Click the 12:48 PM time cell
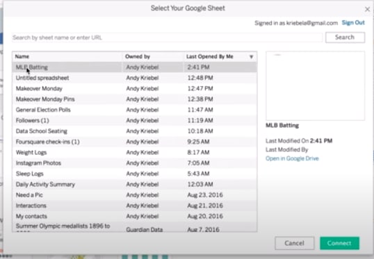This screenshot has width=374, height=259. (200, 78)
